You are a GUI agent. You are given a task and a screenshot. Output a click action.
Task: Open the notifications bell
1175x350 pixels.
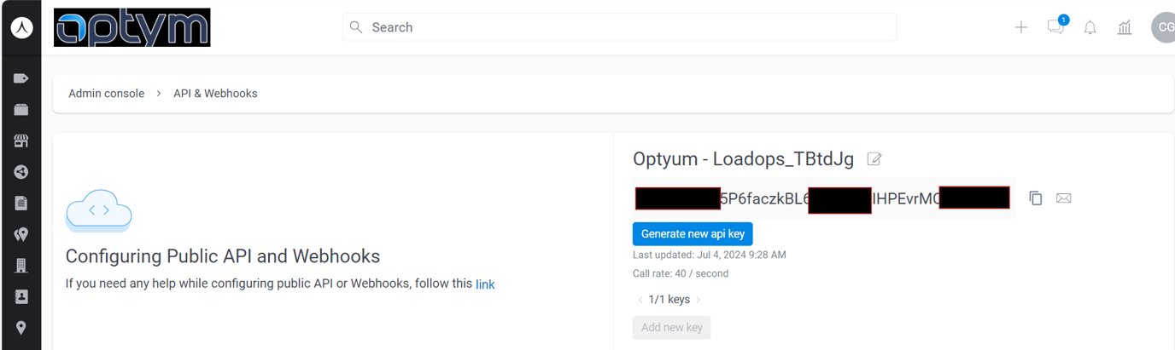[x=1090, y=27]
